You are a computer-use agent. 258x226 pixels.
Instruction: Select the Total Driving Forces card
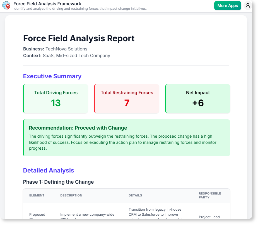click(56, 99)
